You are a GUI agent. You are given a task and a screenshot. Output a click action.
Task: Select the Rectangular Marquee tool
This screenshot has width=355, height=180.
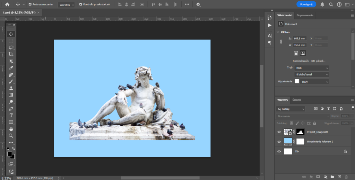(11, 41)
